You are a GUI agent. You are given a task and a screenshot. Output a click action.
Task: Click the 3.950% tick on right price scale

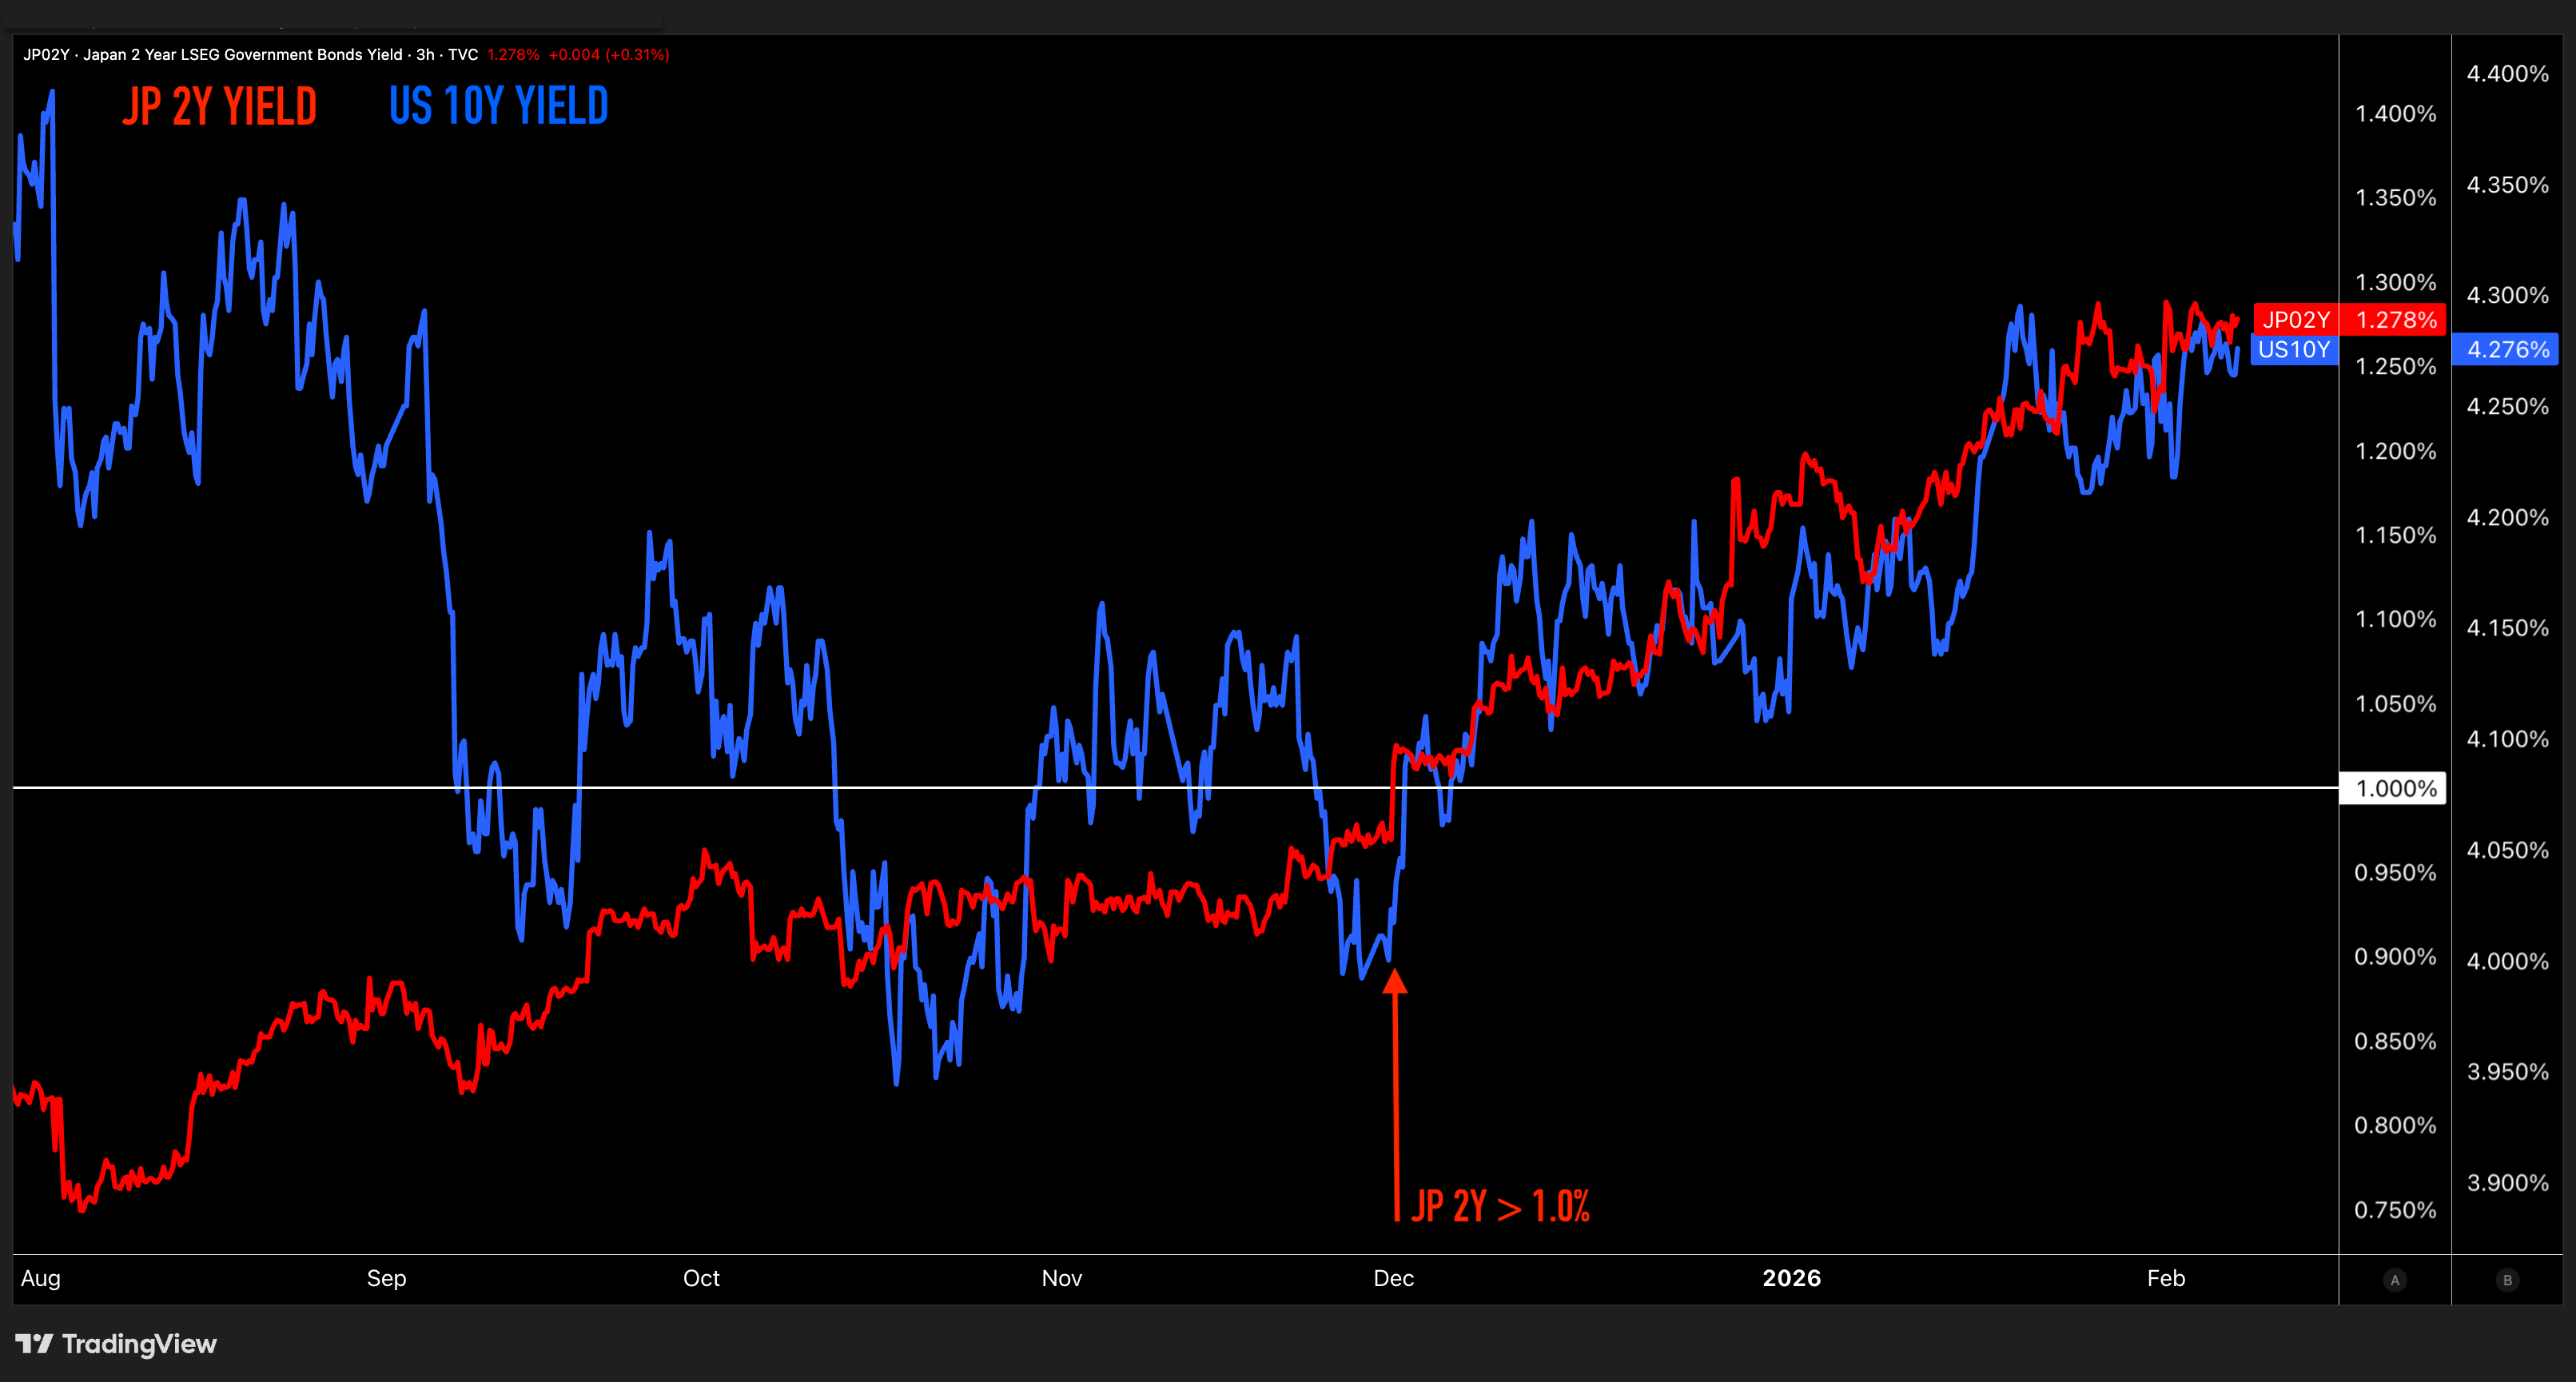[x=2508, y=1072]
